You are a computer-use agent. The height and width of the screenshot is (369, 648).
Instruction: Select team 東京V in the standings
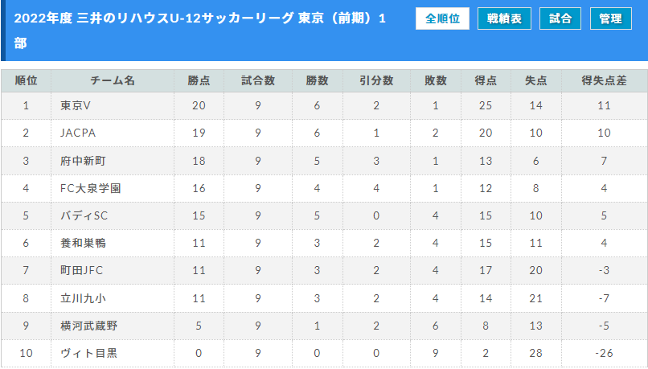click(76, 106)
